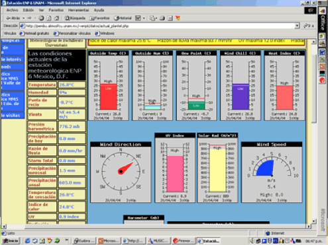
Task: Open the Inicio start button
Action: click(11, 241)
